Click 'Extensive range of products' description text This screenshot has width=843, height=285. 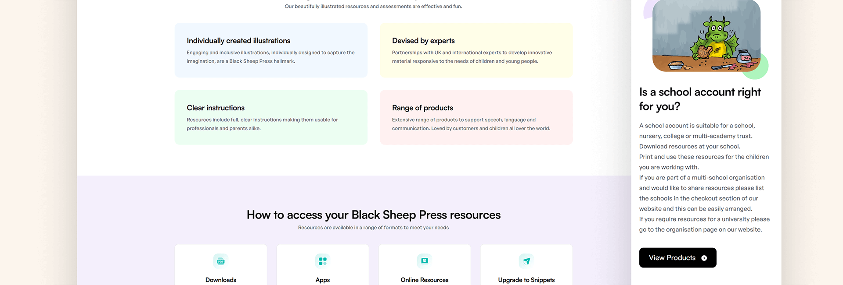click(x=471, y=124)
